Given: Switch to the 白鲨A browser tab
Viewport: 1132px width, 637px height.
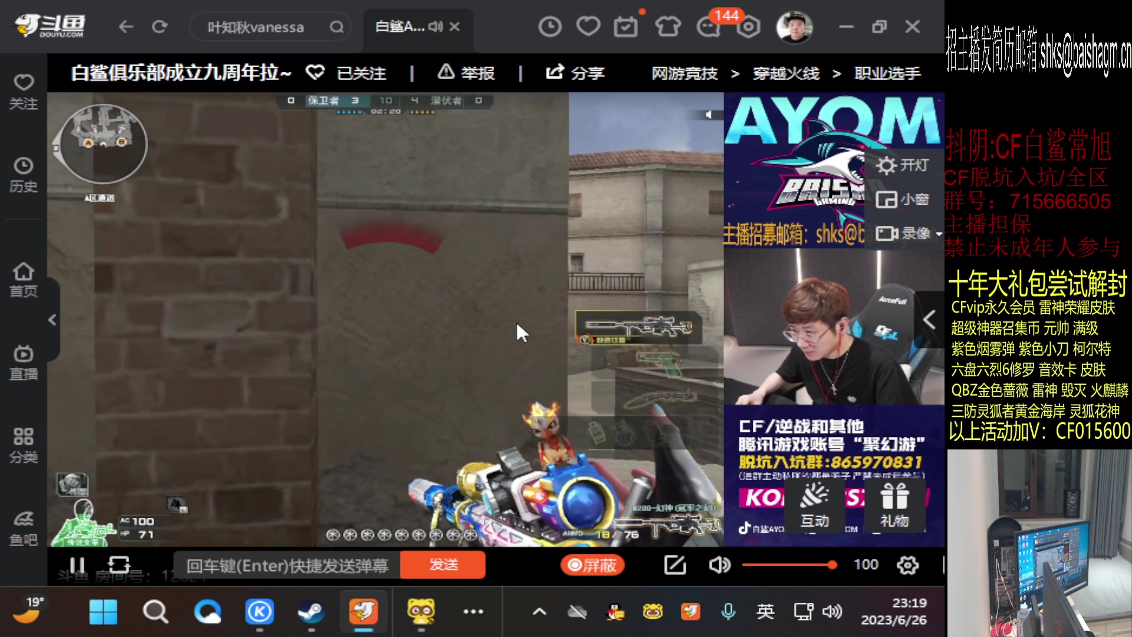Looking at the screenshot, I should (401, 27).
